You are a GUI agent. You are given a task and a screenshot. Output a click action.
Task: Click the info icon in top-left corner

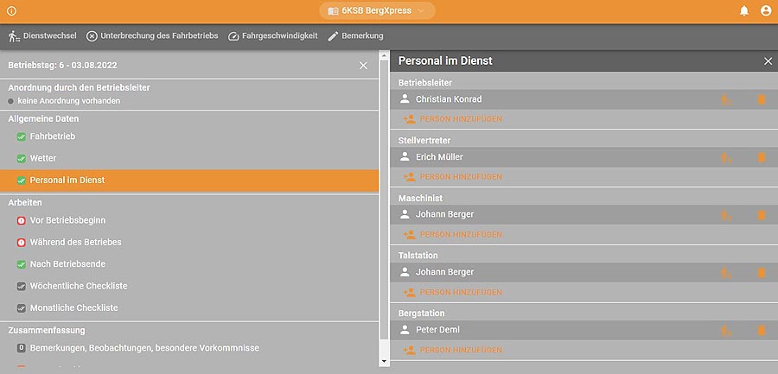(x=11, y=10)
